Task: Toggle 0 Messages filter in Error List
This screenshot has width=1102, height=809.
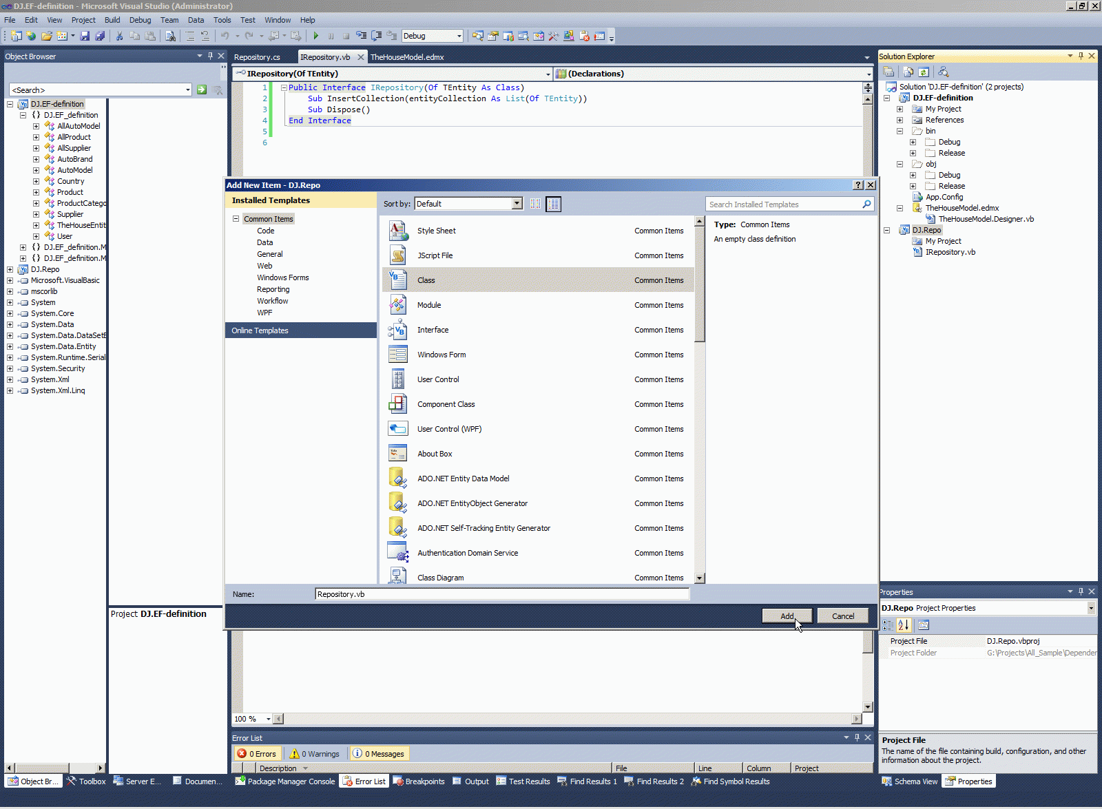Action: click(x=379, y=754)
